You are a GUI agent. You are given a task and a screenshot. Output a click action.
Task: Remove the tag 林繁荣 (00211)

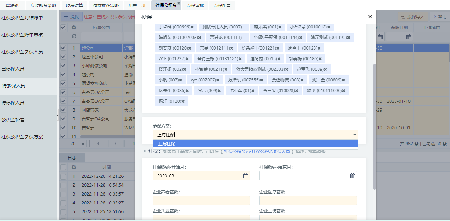pos(226,69)
